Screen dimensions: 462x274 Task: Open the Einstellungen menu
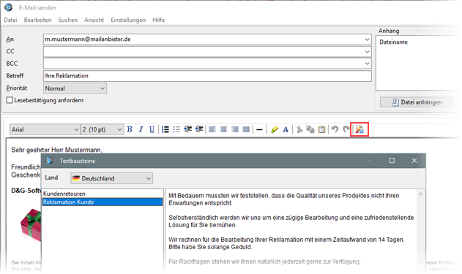coord(128,20)
